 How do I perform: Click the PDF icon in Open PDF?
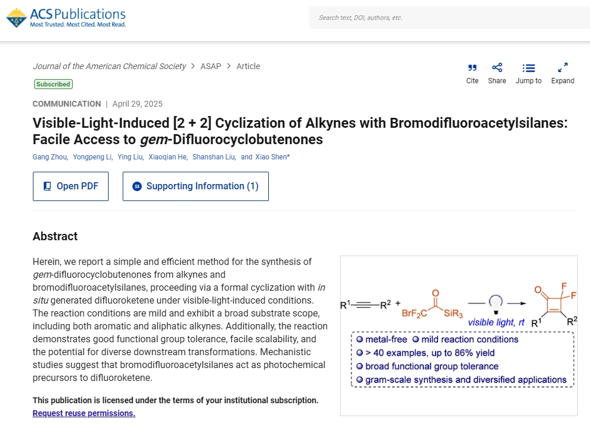(x=48, y=186)
